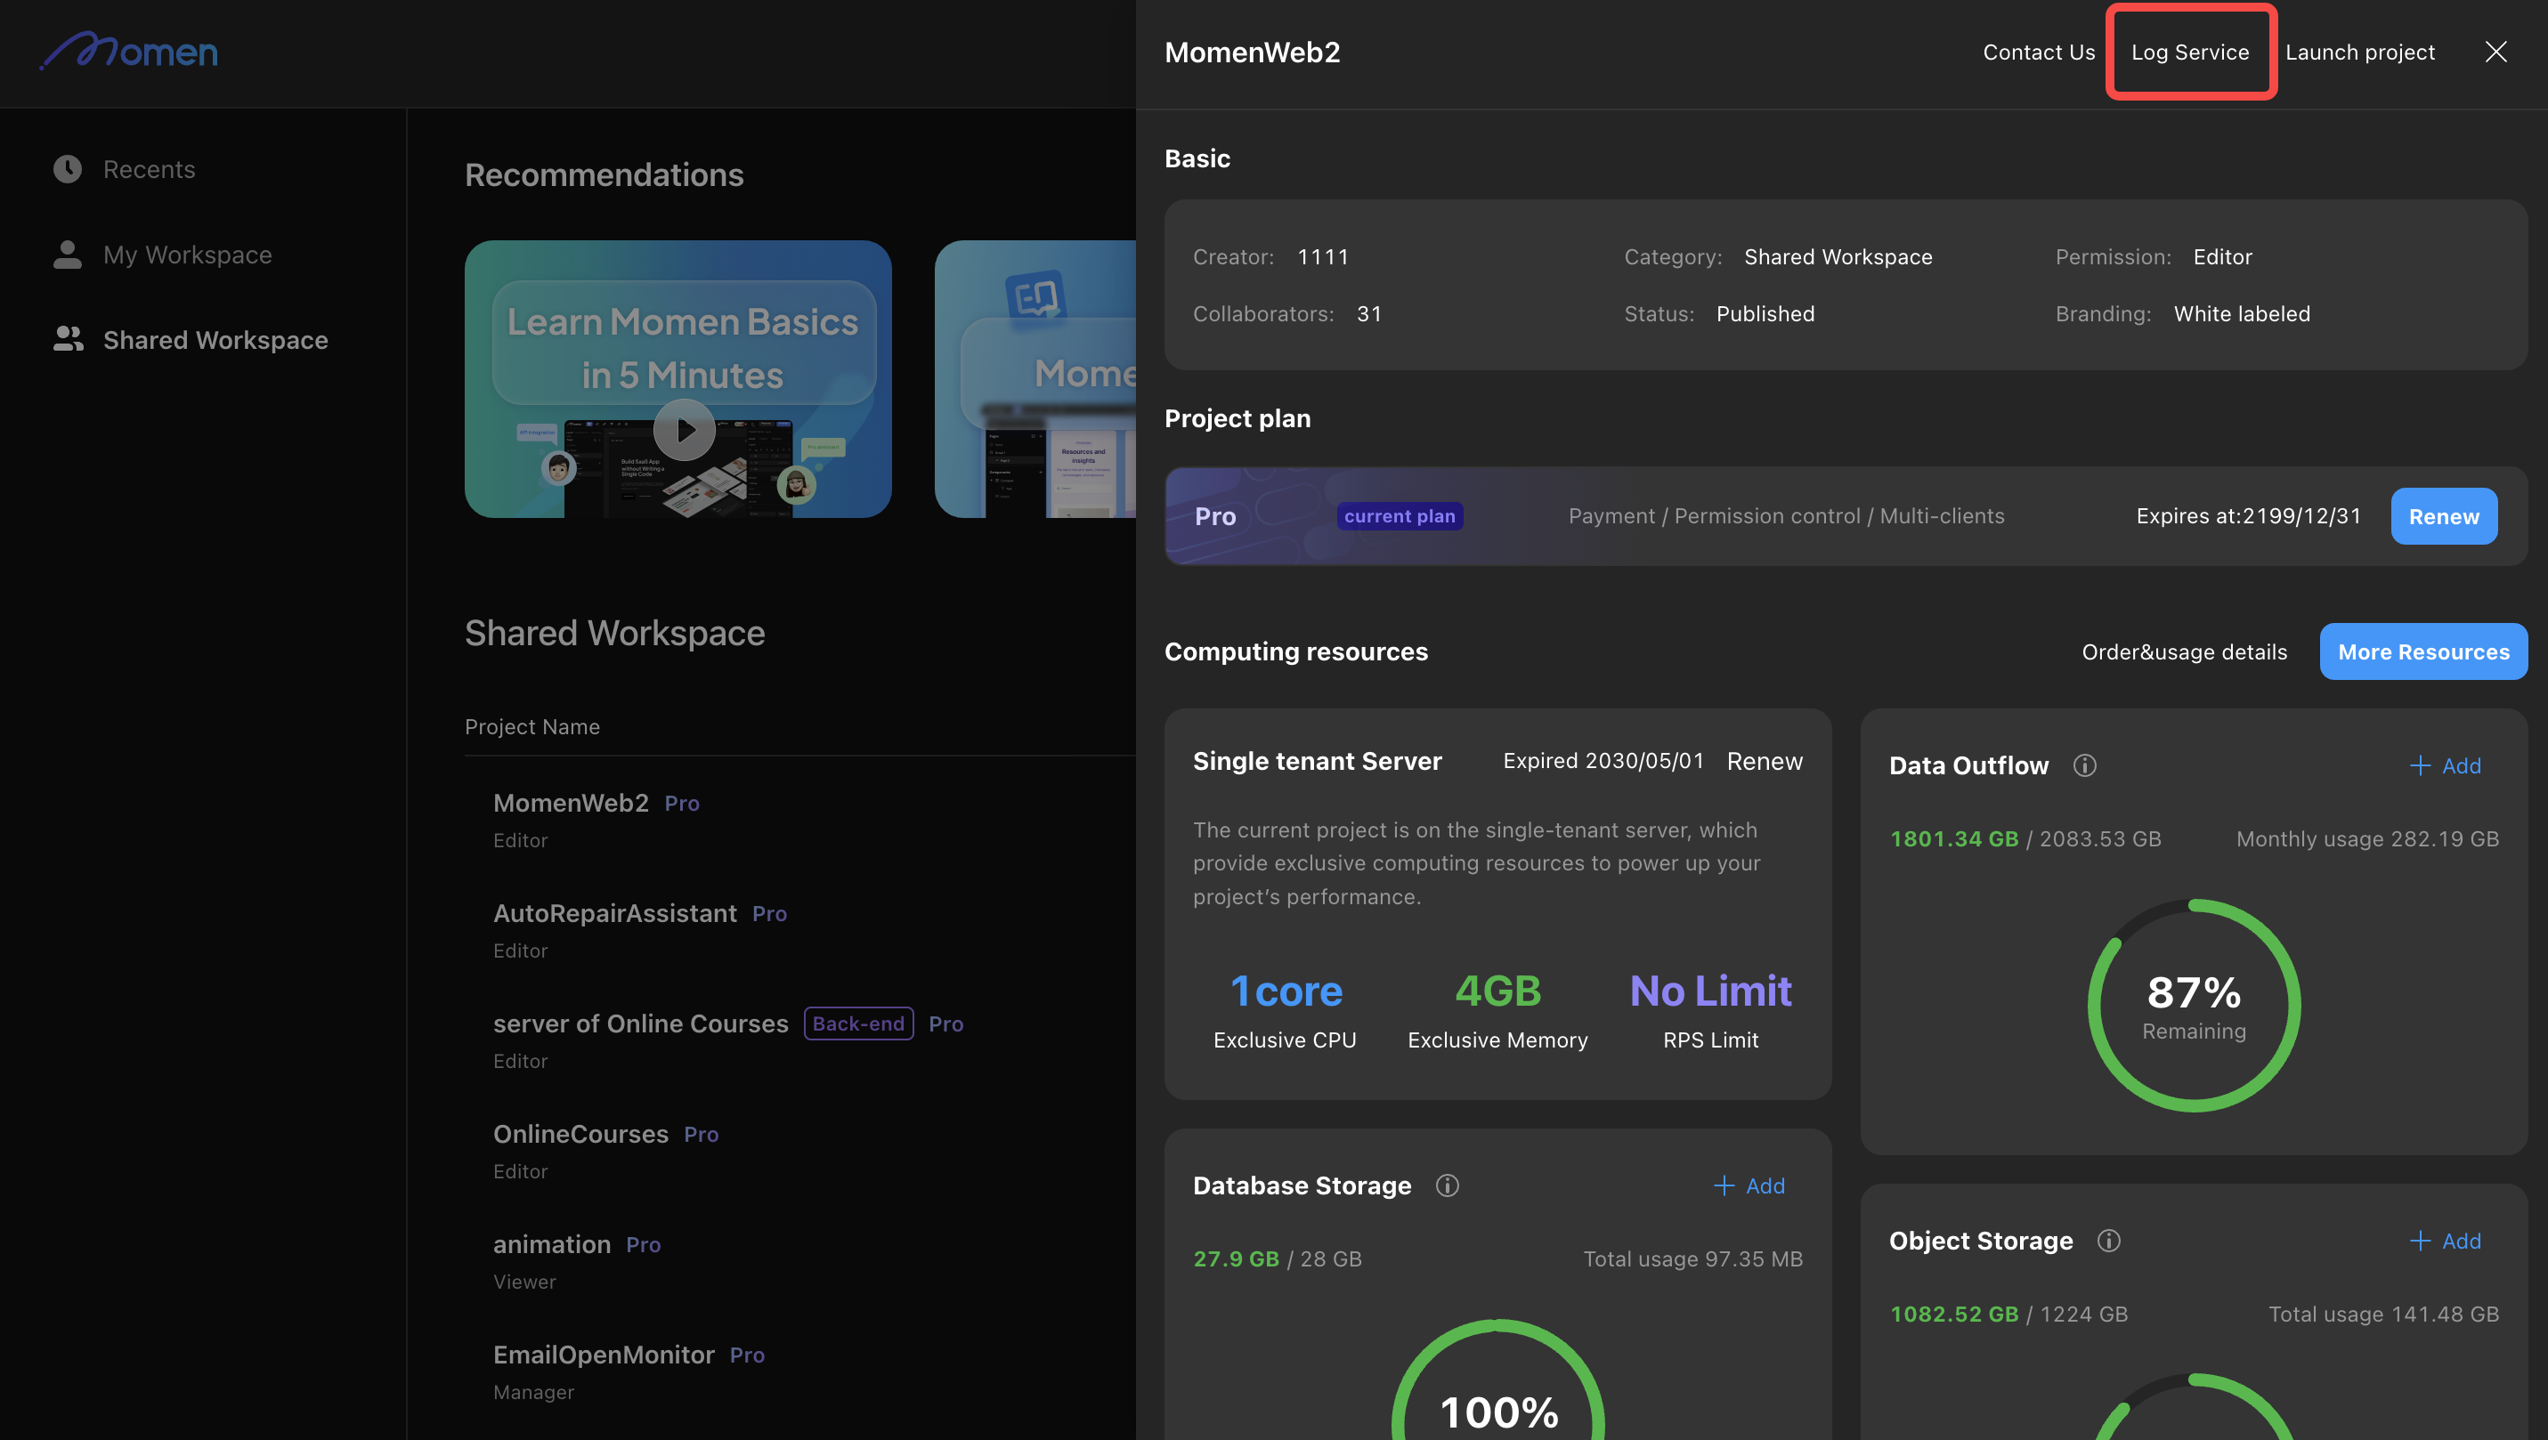The height and width of the screenshot is (1440, 2548).
Task: Open the AutoRepairAssistant project
Action: coord(800,930)
